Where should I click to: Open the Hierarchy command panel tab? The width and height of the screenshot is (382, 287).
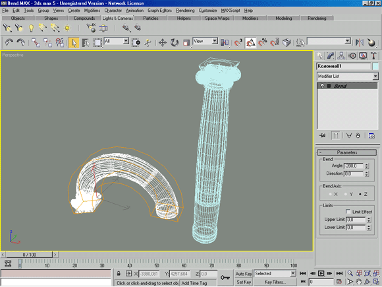tap(341, 56)
